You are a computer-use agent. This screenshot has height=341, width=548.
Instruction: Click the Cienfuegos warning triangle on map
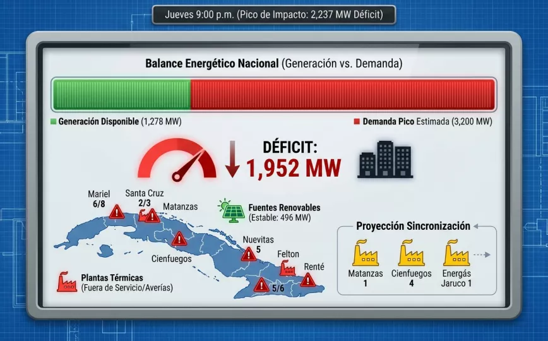pyautogui.click(x=179, y=239)
